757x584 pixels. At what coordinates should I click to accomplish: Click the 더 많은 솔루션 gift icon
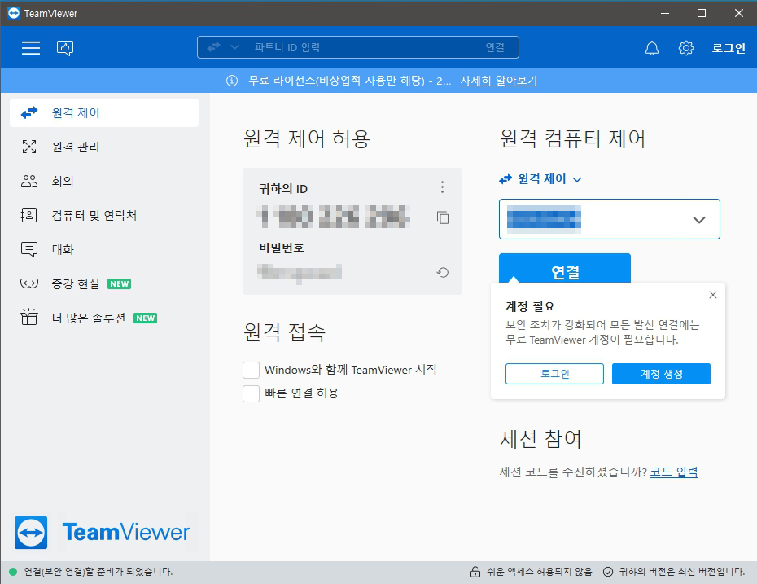click(29, 318)
